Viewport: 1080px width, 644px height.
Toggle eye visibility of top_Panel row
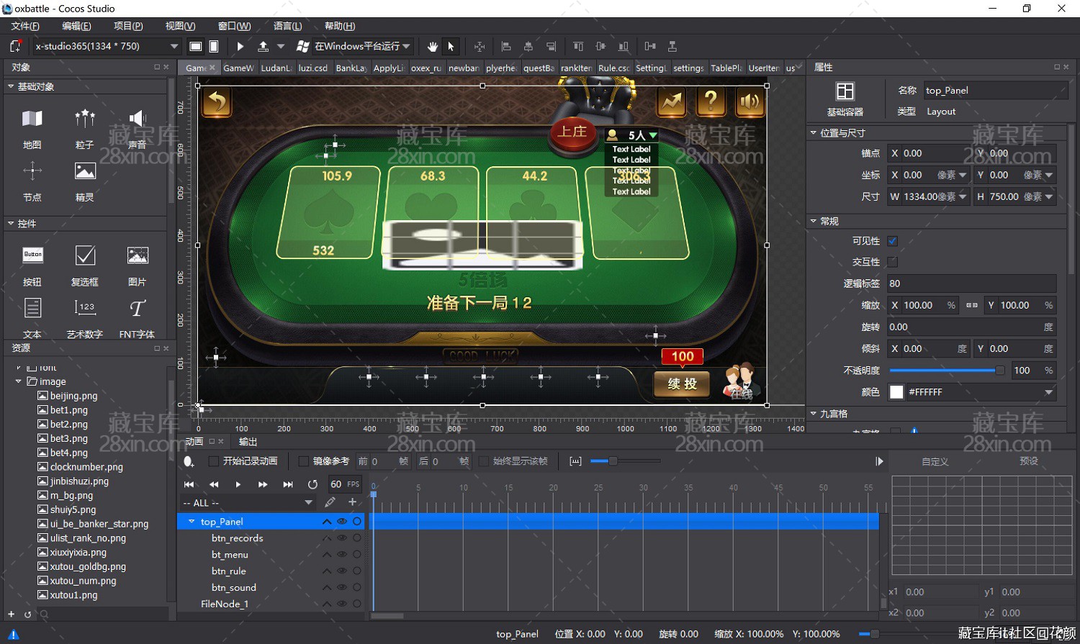(x=342, y=522)
